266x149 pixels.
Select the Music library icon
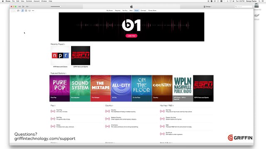(x=22, y=11)
